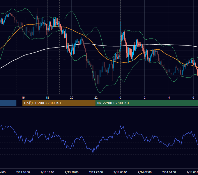Click the 2/13 20:00 time label
This screenshot has height=175, width=198.
pyautogui.click(x=72, y=172)
